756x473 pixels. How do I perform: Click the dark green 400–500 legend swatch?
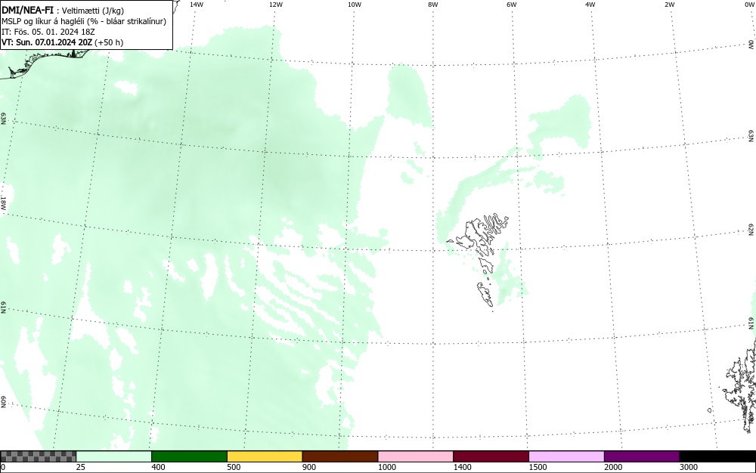189,456
